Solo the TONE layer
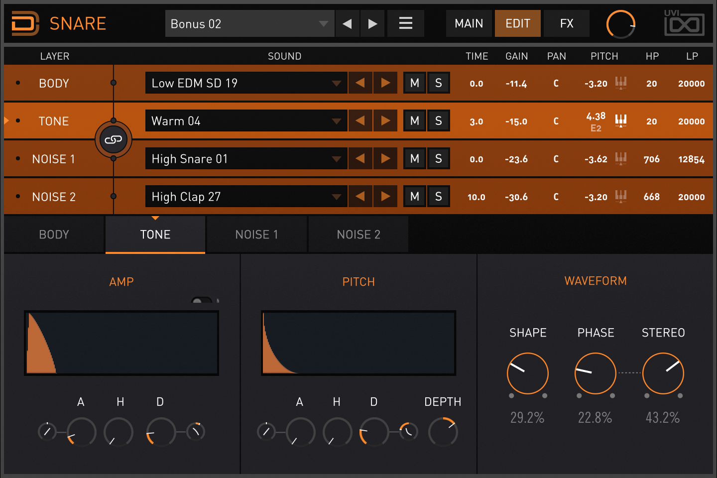 point(438,121)
